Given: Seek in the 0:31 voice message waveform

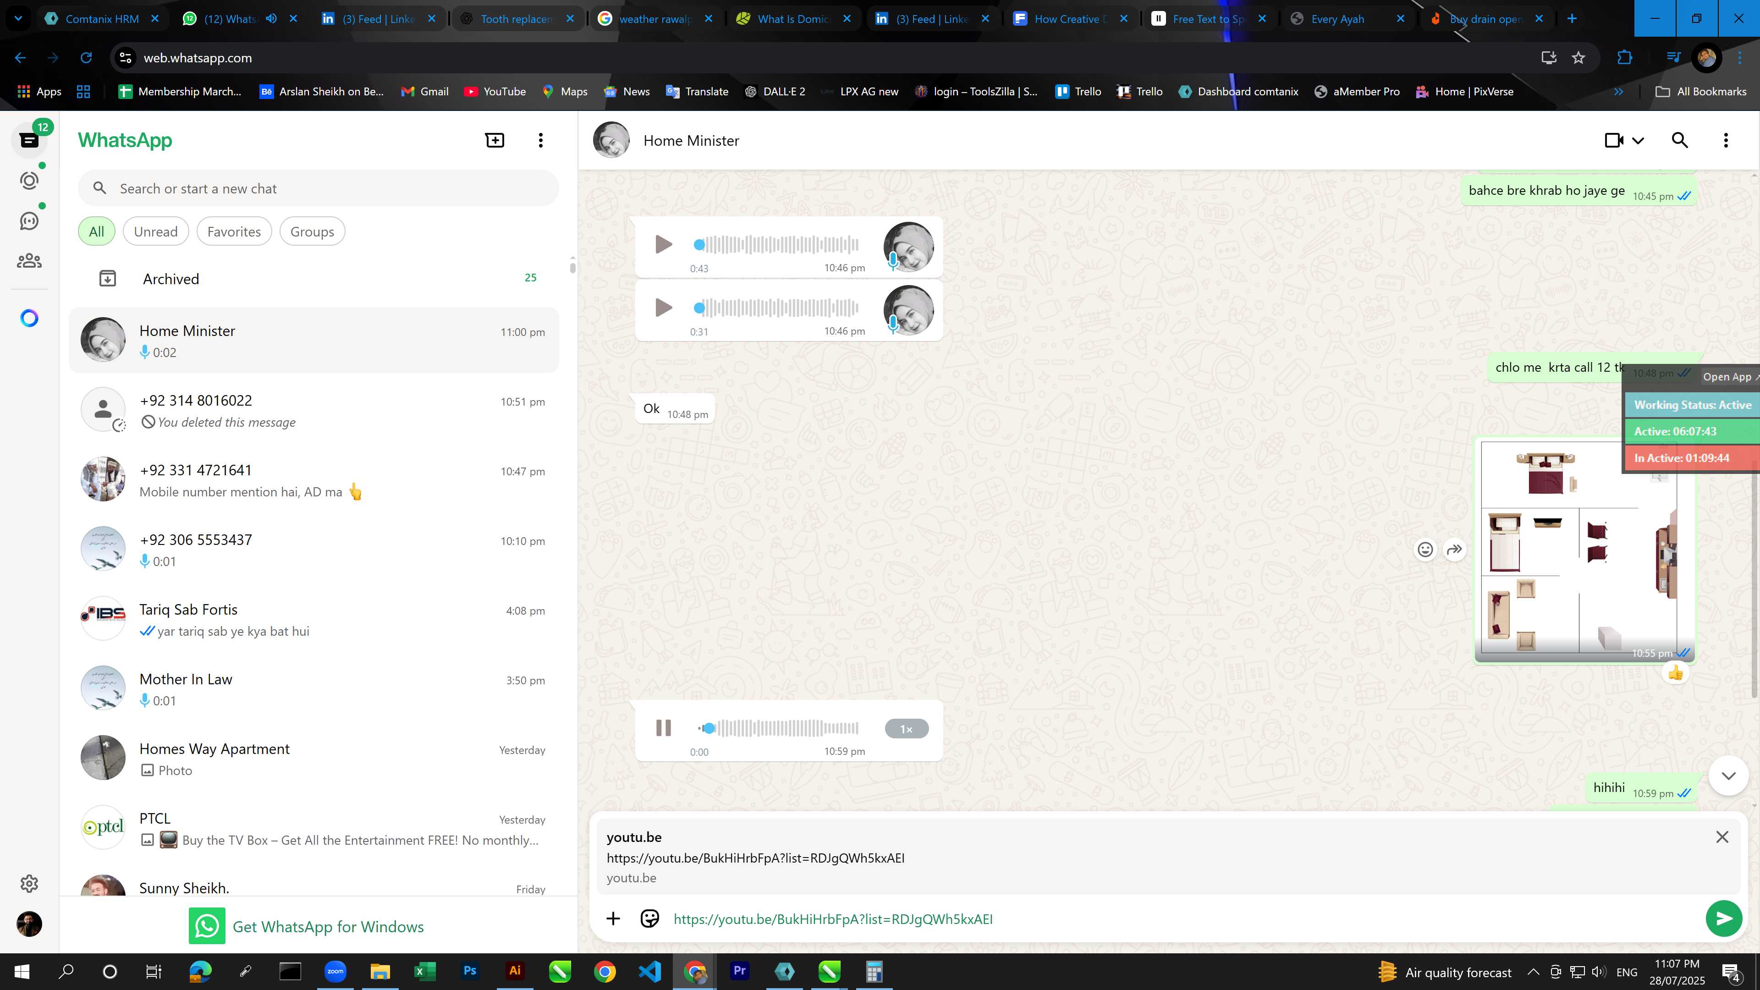Looking at the screenshot, I should pyautogui.click(x=777, y=308).
